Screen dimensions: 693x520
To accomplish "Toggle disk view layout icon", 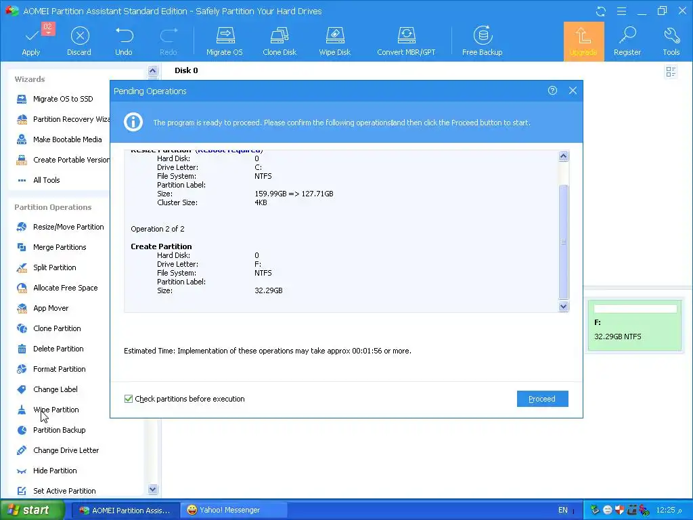I will pos(671,71).
